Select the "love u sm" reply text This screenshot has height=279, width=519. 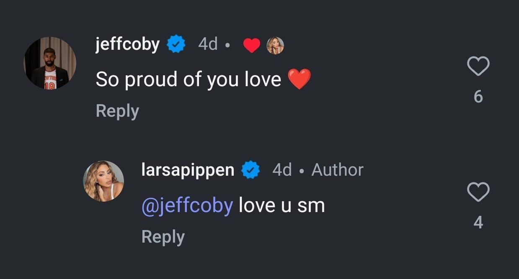coord(281,205)
